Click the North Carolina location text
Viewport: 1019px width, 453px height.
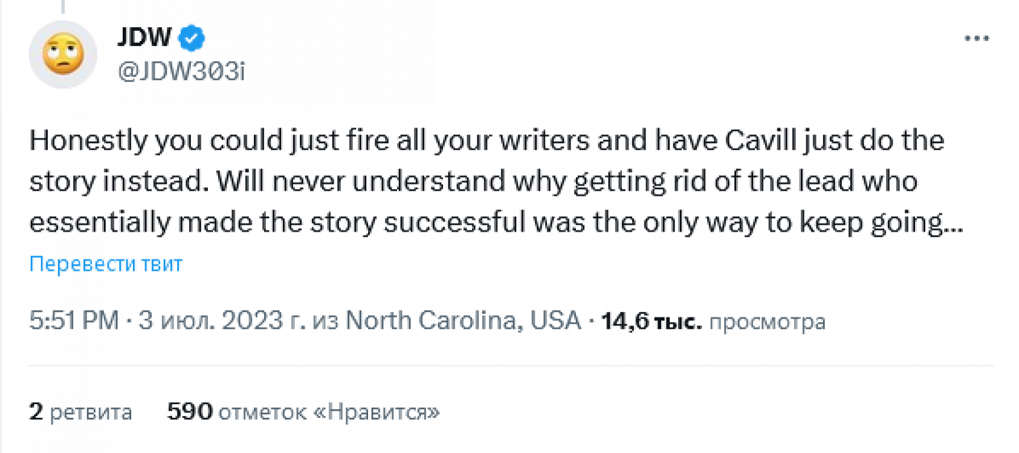pyautogui.click(x=433, y=320)
